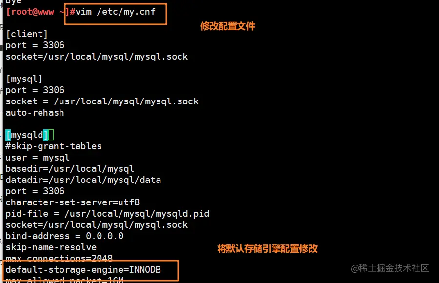The image size is (439, 283).
Task: Click the orange 修改配置文件 annotation
Action: [228, 26]
